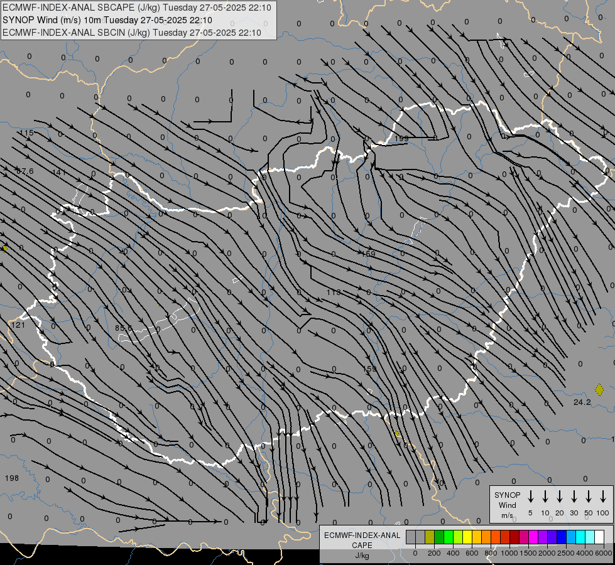The image size is (615, 565).
Task: Select the olive swatch in CAPE legend
Action: (430, 537)
